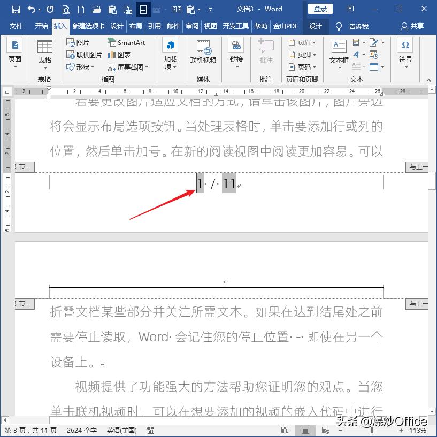This screenshot has width=437, height=437.
Task: Click the 登录 sign-in button
Action: (x=320, y=9)
